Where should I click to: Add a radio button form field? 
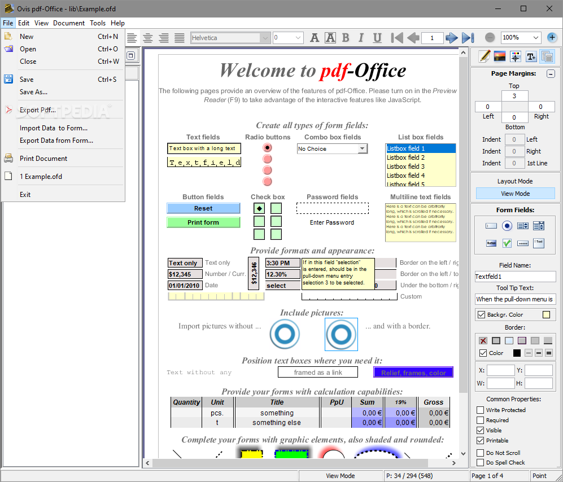coord(507,226)
